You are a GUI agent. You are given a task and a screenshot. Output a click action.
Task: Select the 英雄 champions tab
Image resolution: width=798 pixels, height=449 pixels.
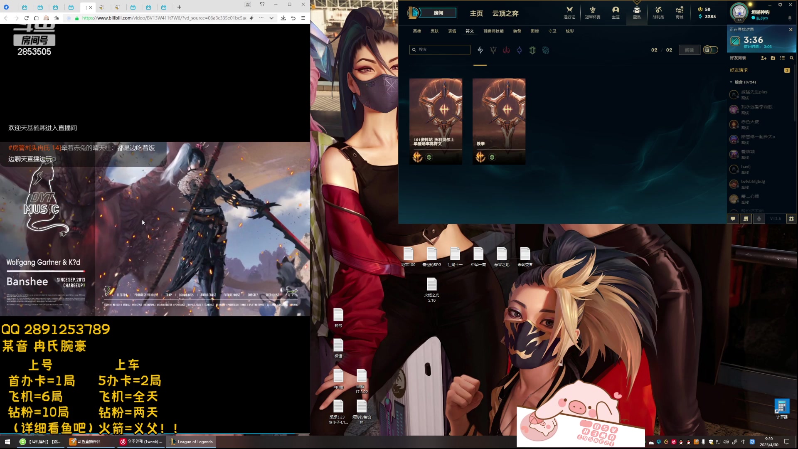click(417, 31)
